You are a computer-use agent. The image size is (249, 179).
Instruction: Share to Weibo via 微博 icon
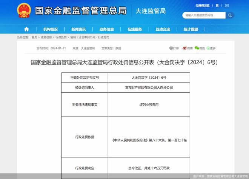pyautogui.click(x=188, y=48)
